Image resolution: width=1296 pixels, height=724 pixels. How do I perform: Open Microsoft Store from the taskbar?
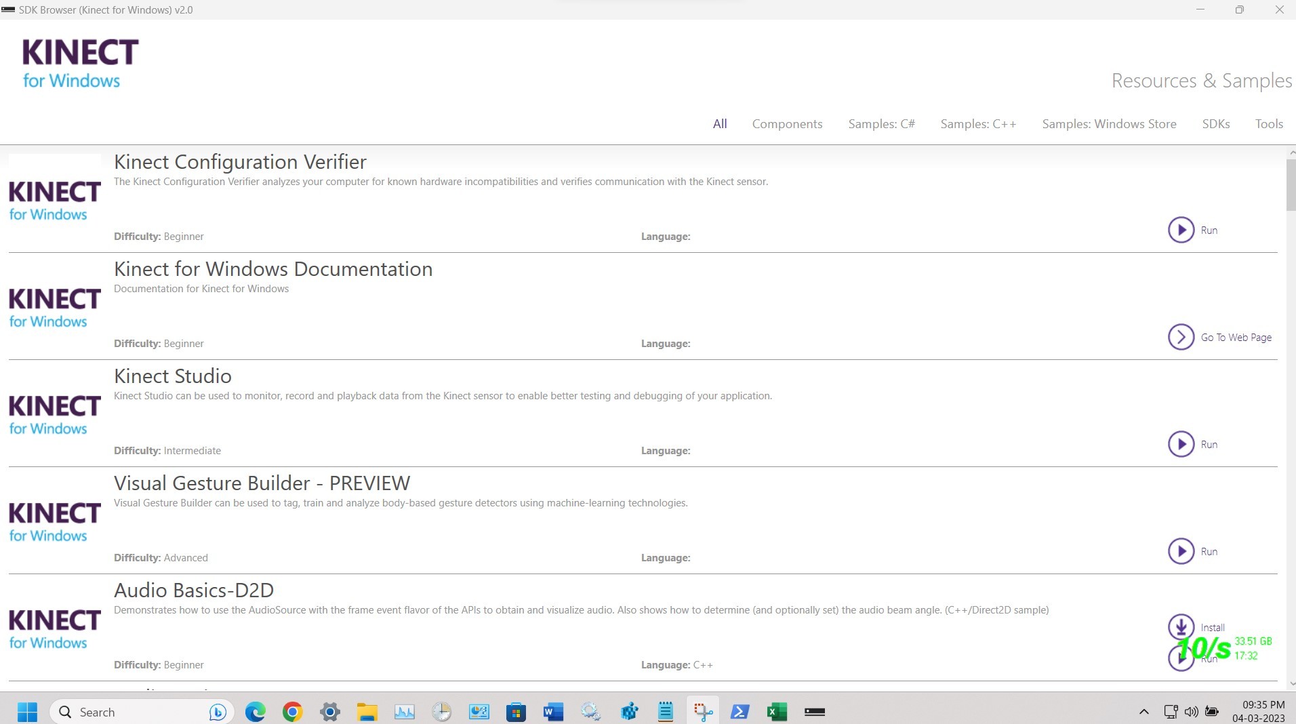point(516,712)
